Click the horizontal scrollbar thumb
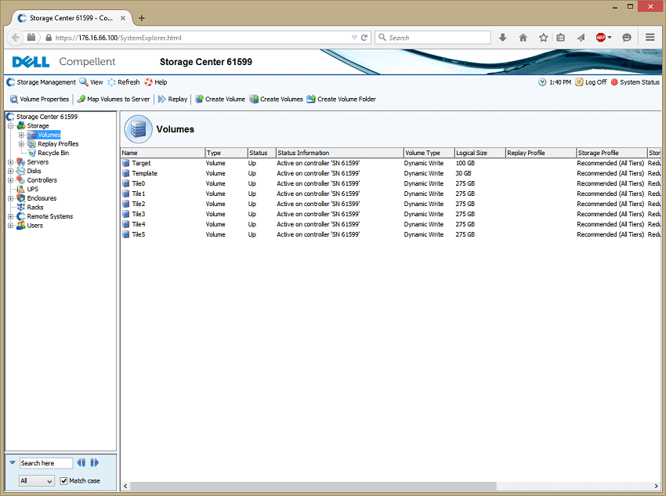Image resolution: width=666 pixels, height=496 pixels. pyautogui.click(x=313, y=486)
